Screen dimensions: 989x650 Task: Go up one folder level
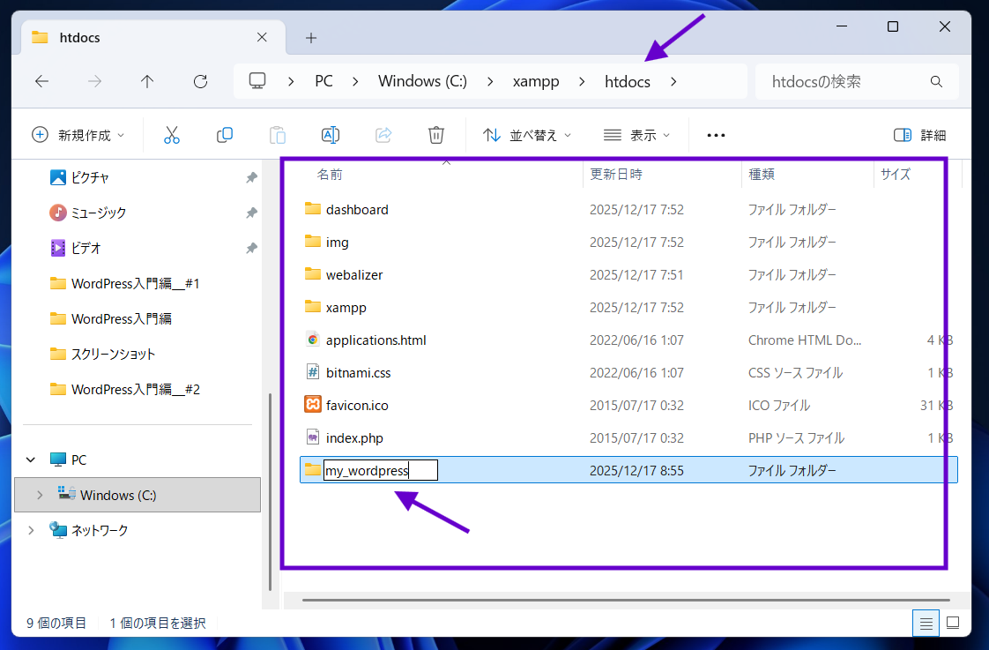(x=147, y=81)
